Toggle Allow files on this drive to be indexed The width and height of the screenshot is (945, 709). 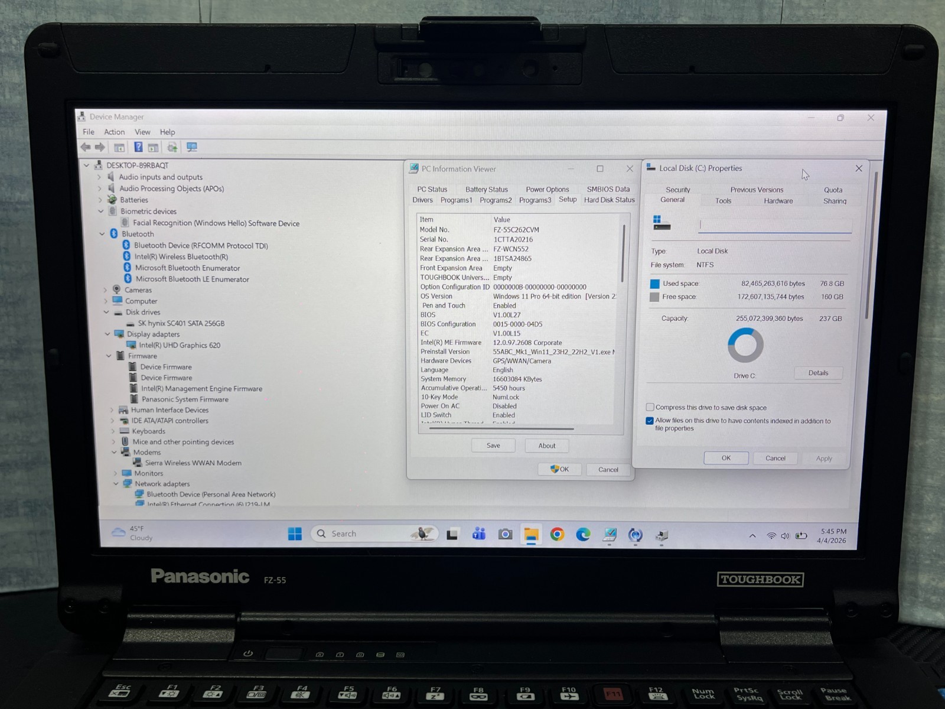650,421
